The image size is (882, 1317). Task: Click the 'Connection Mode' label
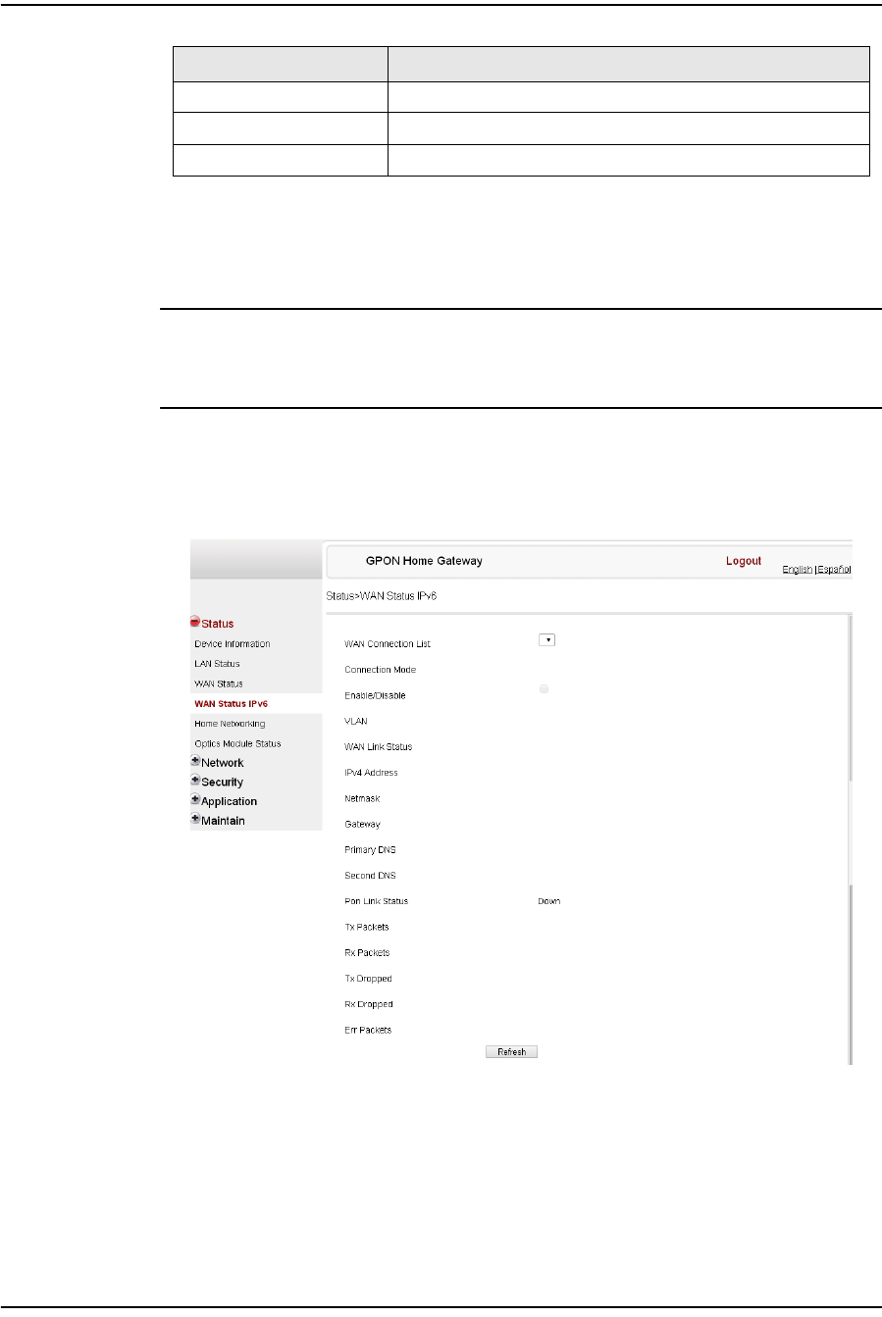(x=381, y=670)
